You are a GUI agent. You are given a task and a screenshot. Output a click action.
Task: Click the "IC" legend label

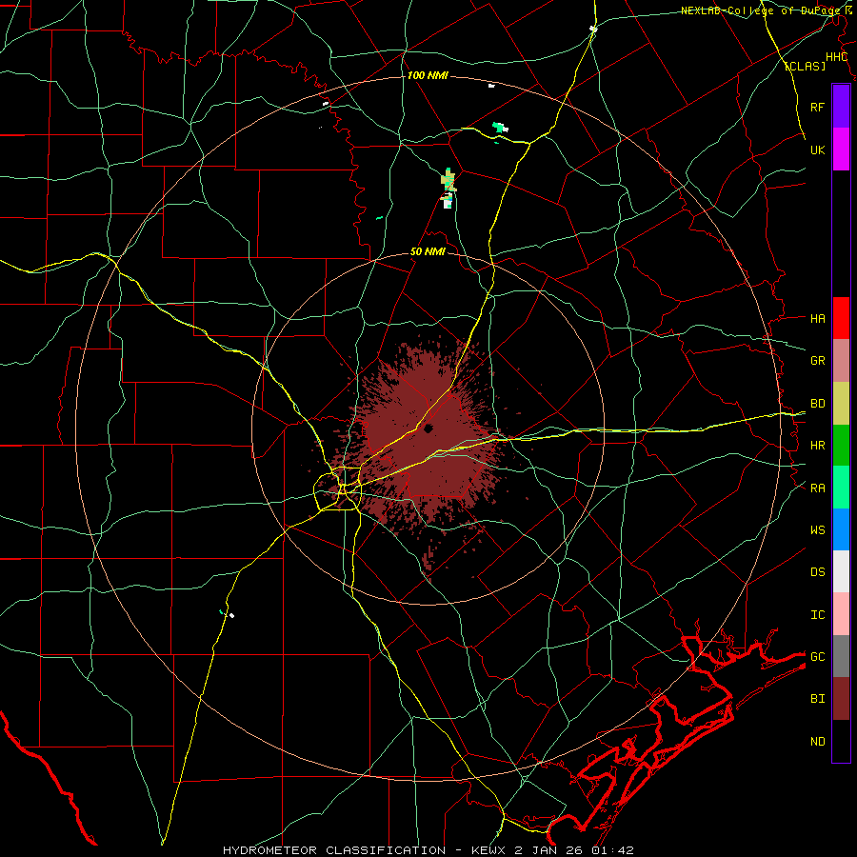817,615
